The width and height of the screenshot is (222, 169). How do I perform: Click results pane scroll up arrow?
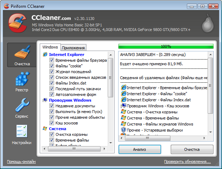[x=211, y=55]
